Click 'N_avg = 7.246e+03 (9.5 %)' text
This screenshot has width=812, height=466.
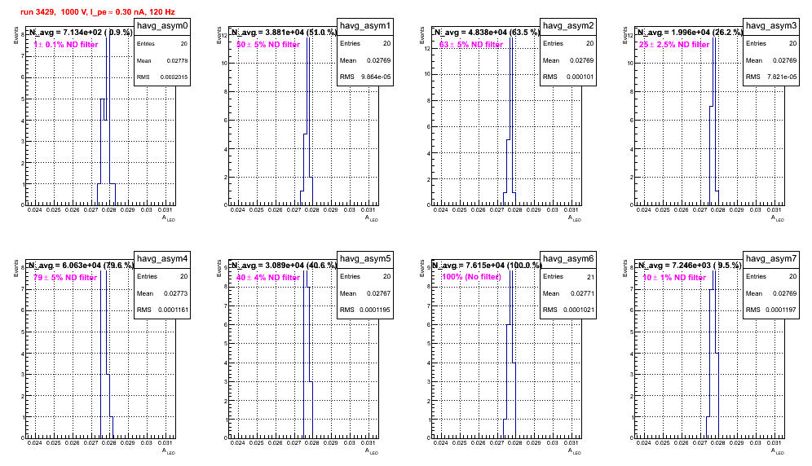[x=690, y=265]
